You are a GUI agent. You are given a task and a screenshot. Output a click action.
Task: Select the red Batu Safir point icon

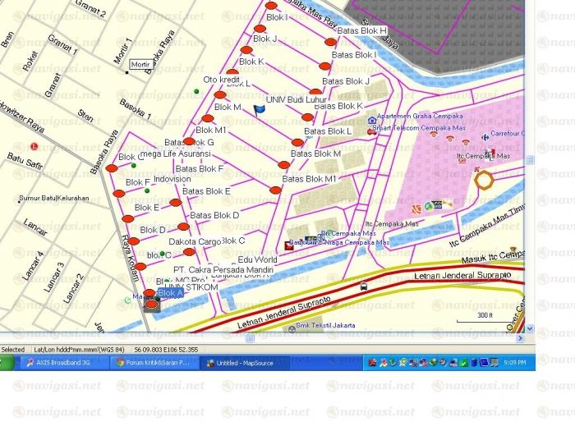pos(34,146)
